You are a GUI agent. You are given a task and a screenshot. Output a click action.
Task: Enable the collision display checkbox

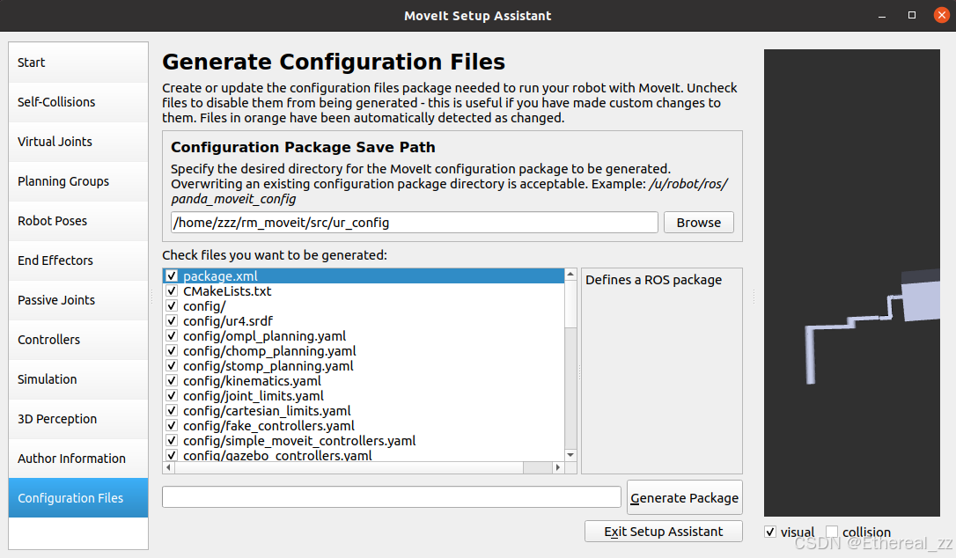coord(831,531)
